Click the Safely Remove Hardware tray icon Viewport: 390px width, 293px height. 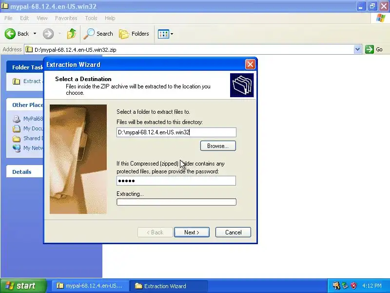(345, 286)
